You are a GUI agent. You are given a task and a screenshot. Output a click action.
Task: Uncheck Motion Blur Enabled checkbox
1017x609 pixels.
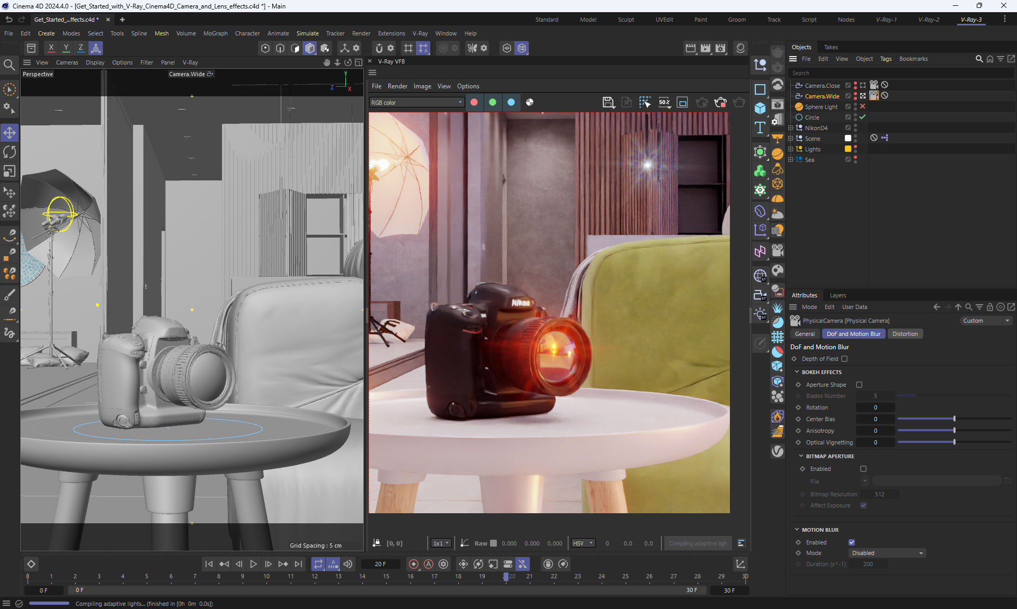click(852, 542)
